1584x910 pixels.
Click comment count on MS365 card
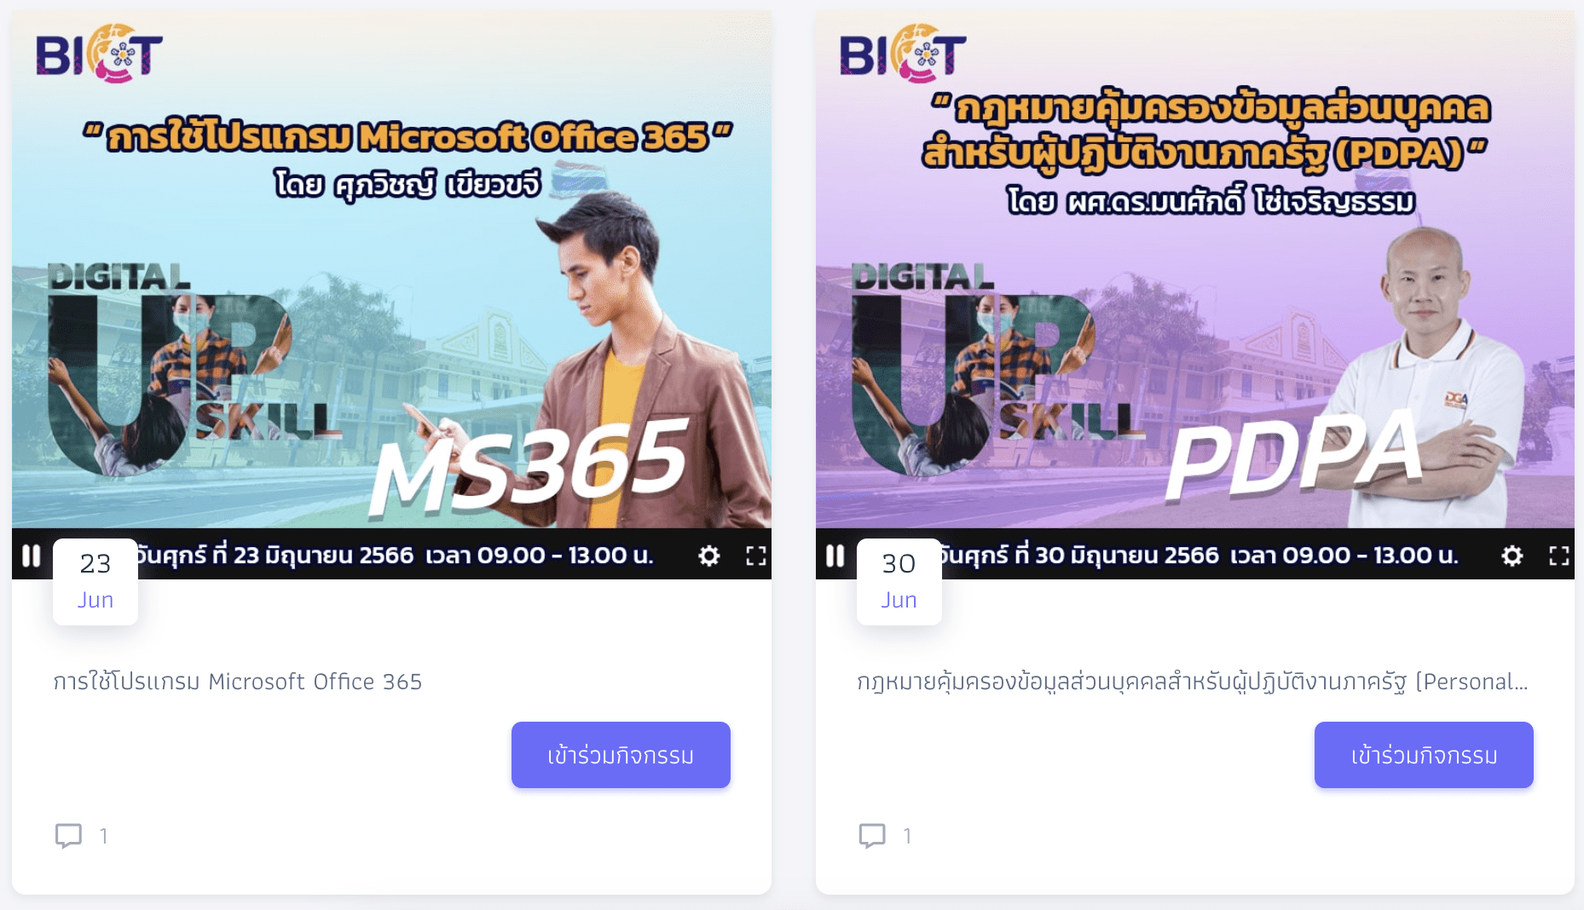click(x=103, y=836)
